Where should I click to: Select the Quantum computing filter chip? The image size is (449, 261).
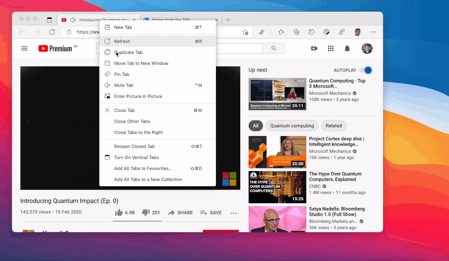(x=292, y=125)
